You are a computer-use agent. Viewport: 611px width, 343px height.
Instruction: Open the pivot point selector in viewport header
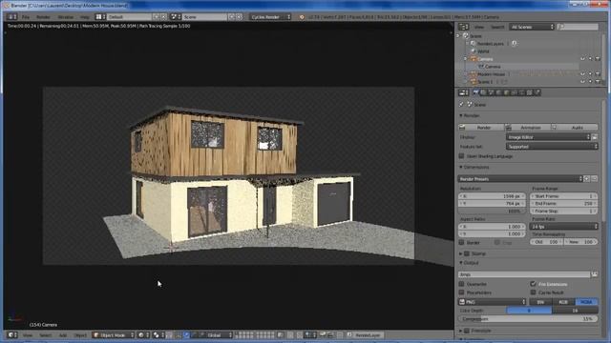pos(158,334)
